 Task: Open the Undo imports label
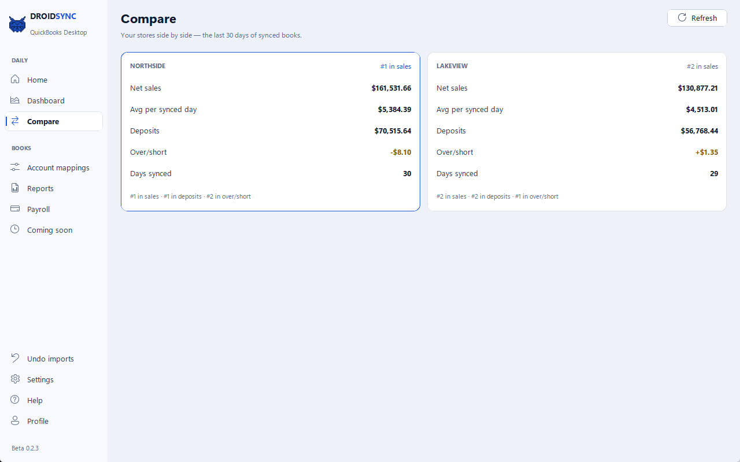50,359
